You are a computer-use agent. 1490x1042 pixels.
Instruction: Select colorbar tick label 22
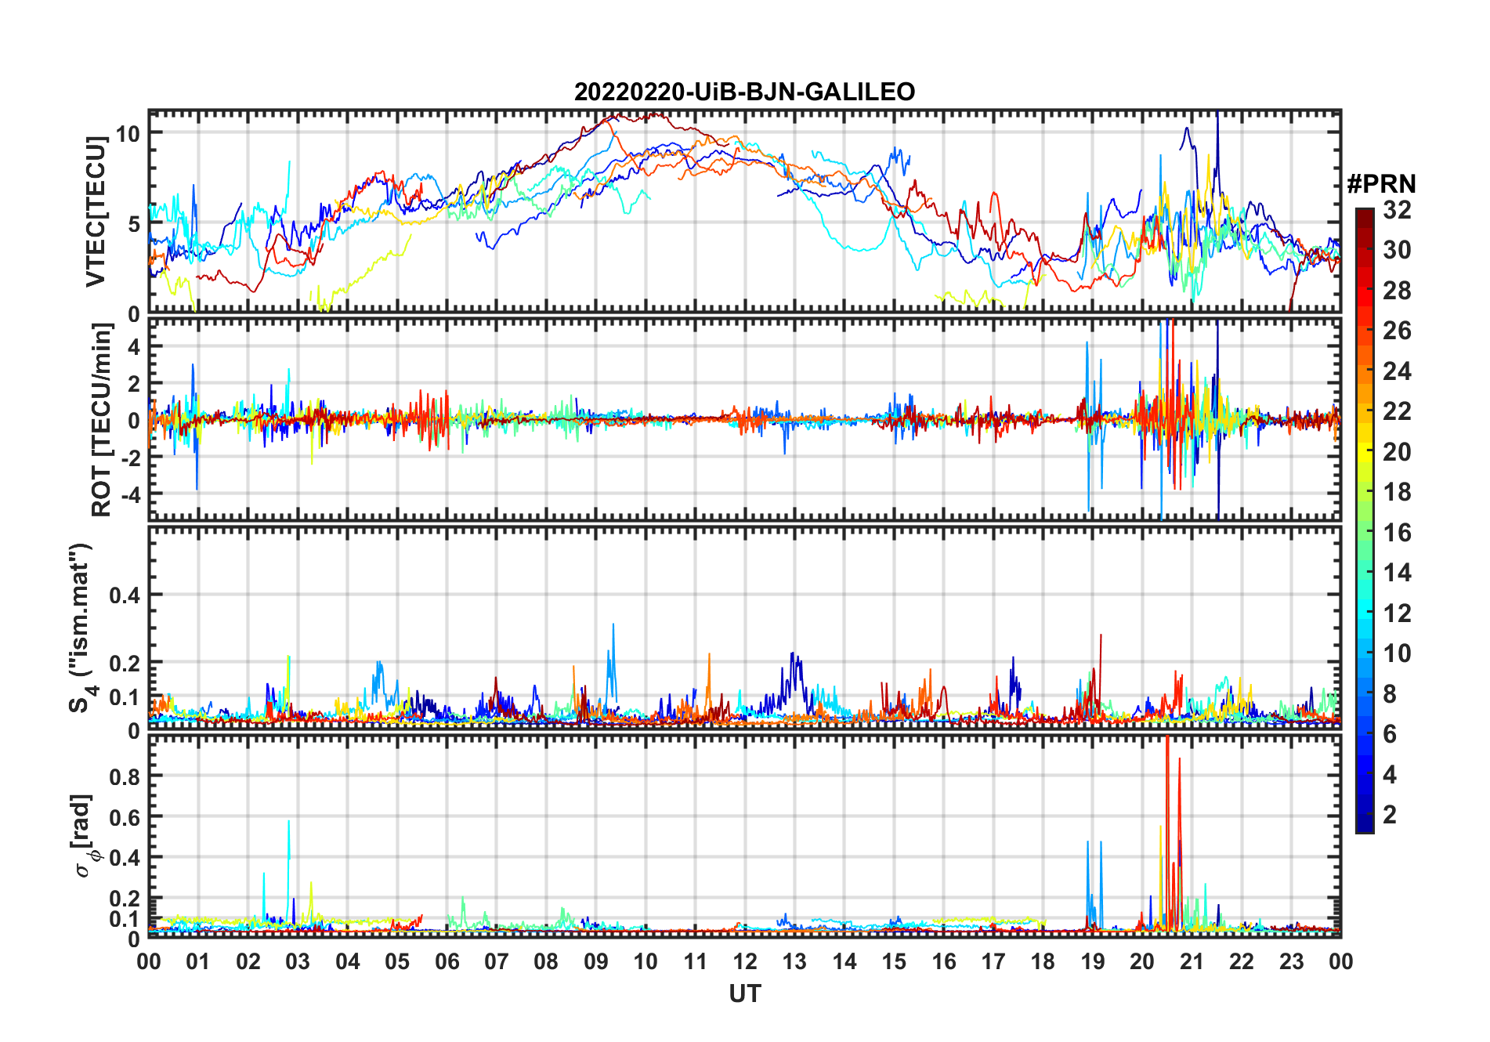click(x=1397, y=411)
